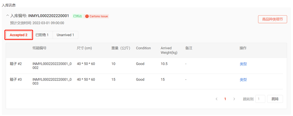Select the Accepted 2 tab
Screen dimensions: 293x116
point(19,35)
